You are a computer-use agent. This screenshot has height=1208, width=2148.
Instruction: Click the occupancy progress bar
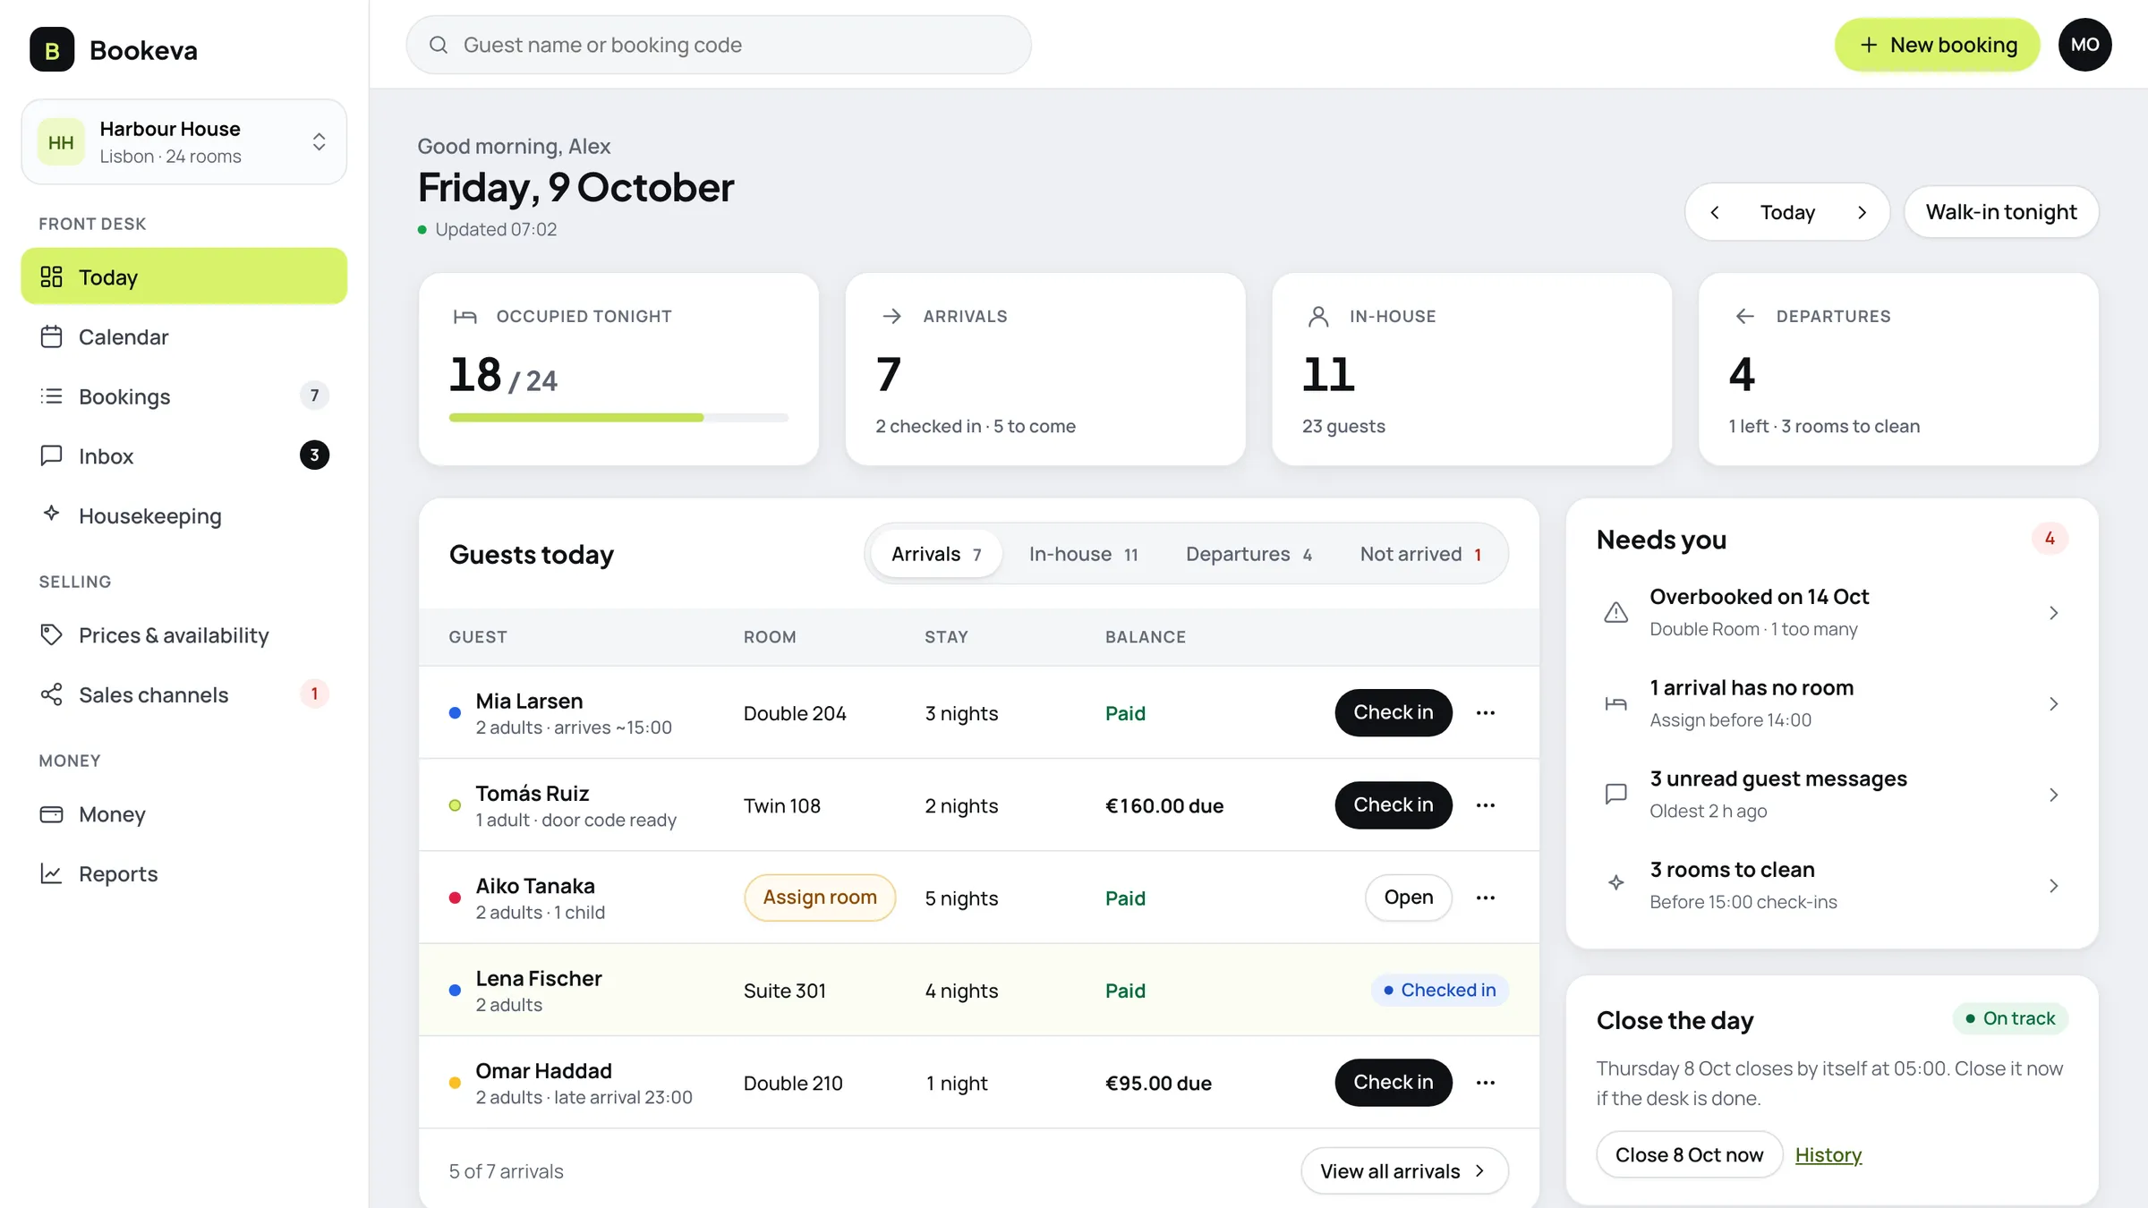[x=618, y=417]
